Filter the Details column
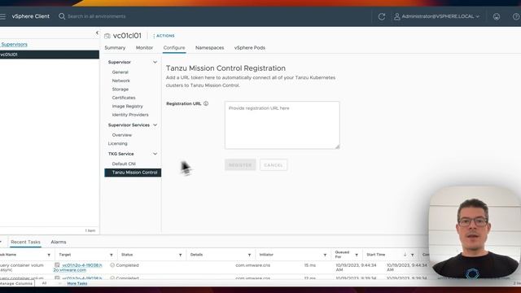The image size is (521, 293). coord(249,255)
